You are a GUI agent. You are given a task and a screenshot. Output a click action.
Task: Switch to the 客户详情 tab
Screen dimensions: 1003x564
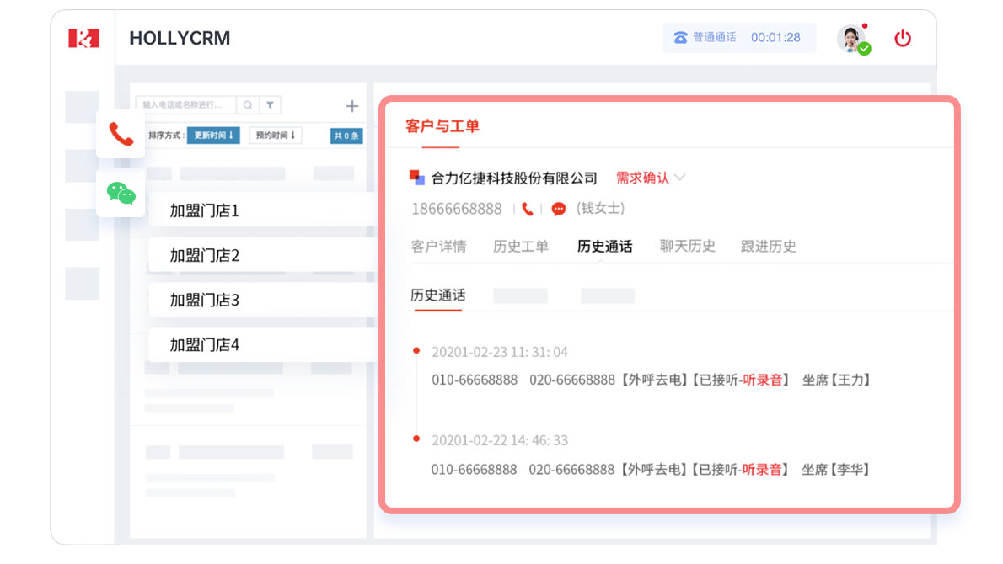pyautogui.click(x=438, y=247)
